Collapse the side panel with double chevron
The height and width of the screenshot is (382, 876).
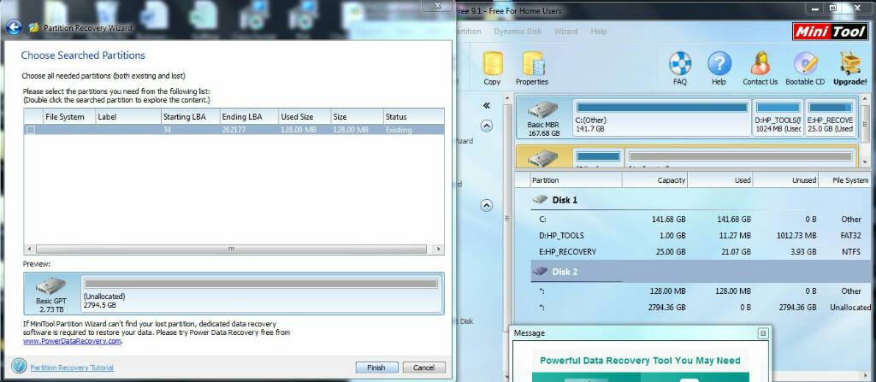point(487,106)
